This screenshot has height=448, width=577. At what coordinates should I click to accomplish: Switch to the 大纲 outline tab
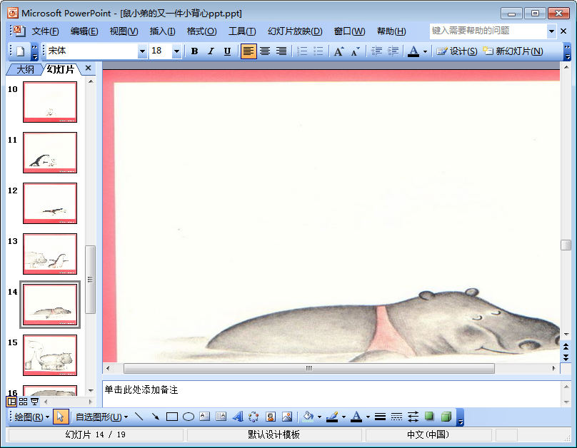(x=25, y=69)
